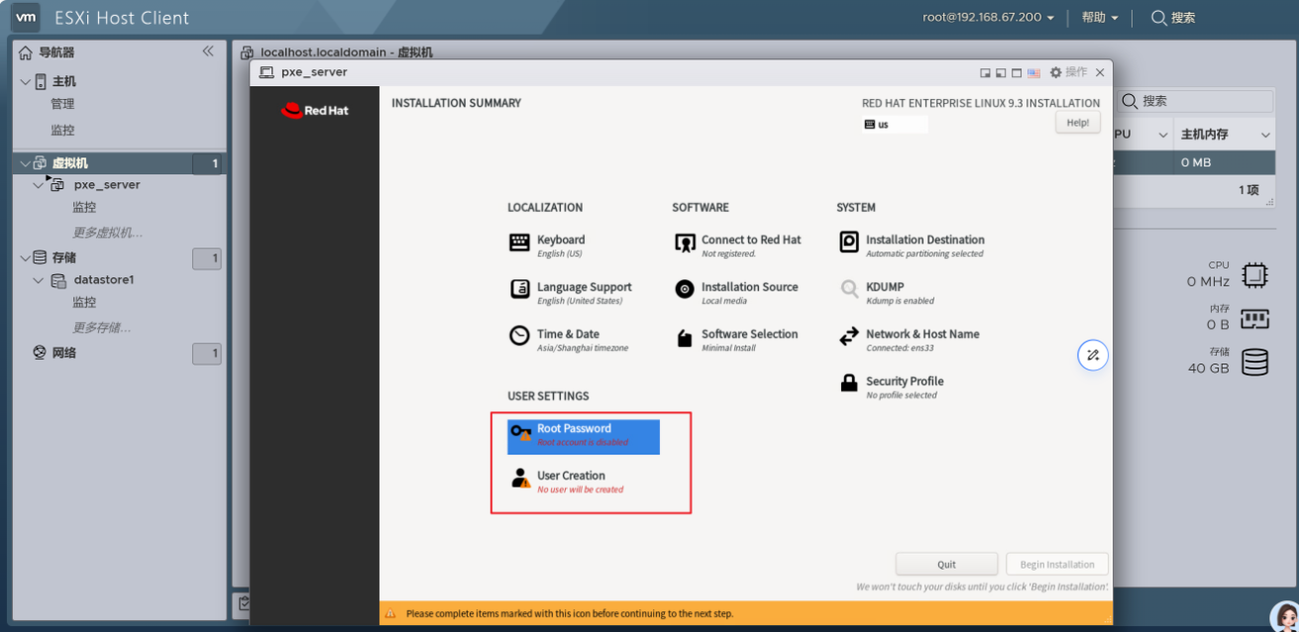This screenshot has width=1299, height=632.
Task: Open Installation Destination settings
Action: click(x=912, y=246)
